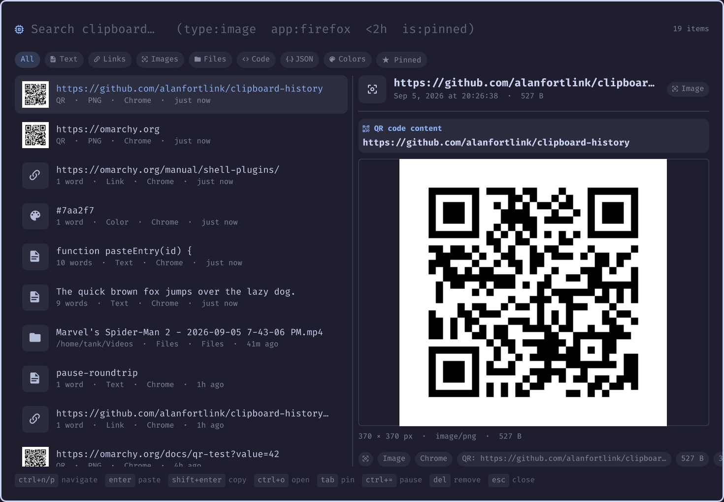Click QR thumbnail of qr-test?value=42 entry
Image resolution: width=724 pixels, height=502 pixels.
pyautogui.click(x=35, y=457)
